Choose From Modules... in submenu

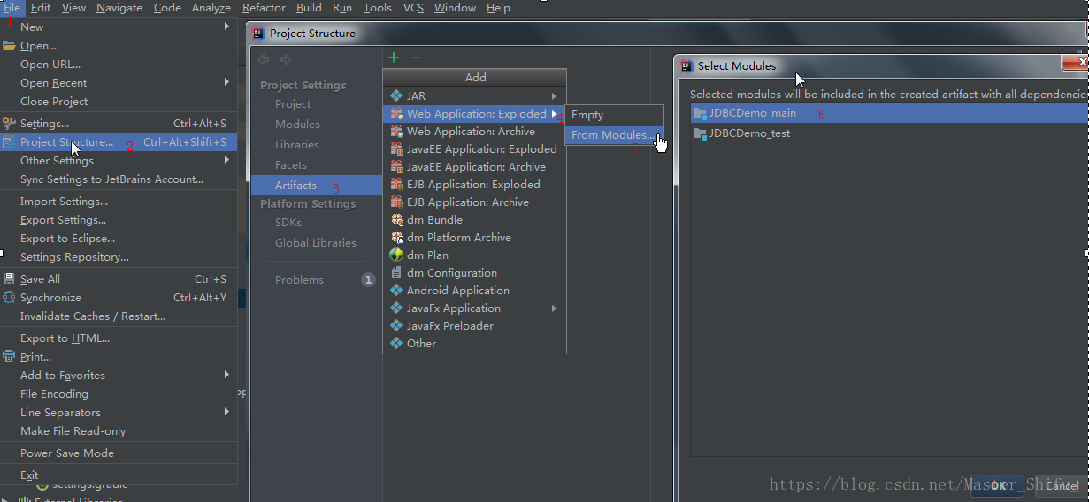[x=614, y=135]
